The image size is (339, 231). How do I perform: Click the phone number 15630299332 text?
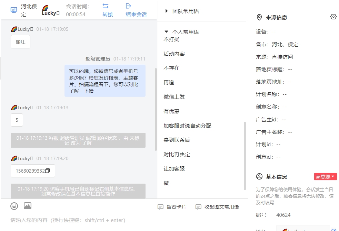click(x=30, y=171)
